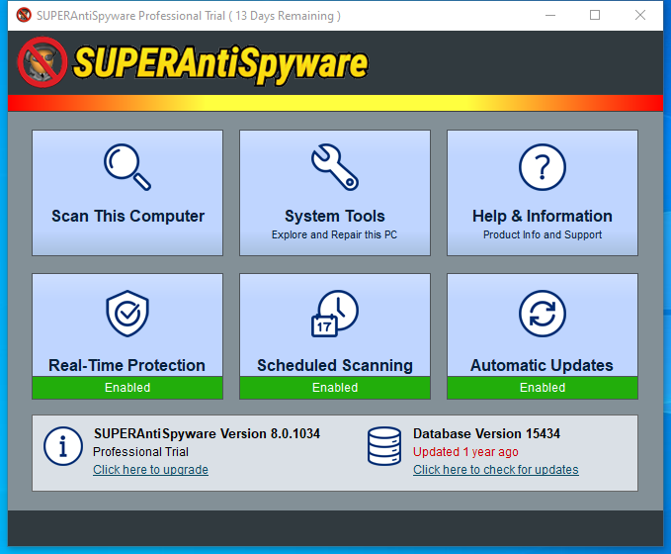Close the SUPERAntiSpyware window
671x554 pixels.
(640, 16)
